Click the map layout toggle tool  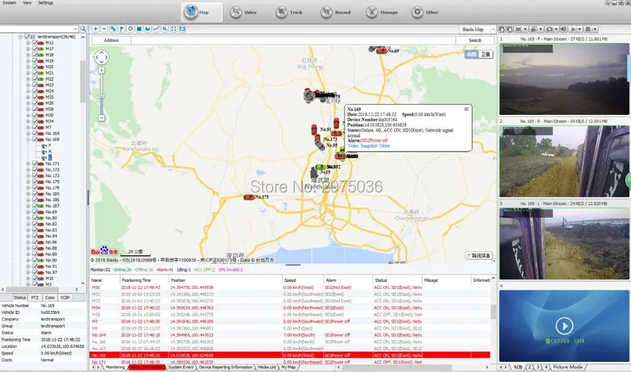(182, 29)
